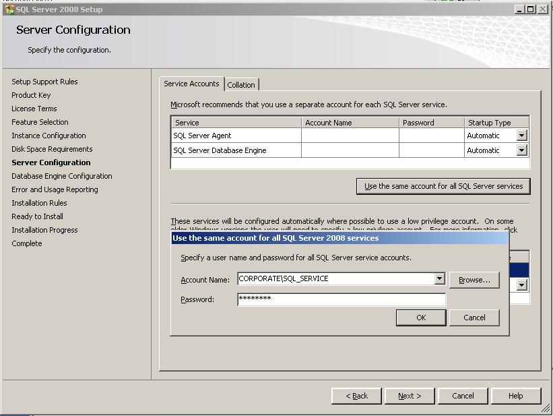Click the Password cell for SQL Server Agent
Screen dimensions: 553x416
[432, 136]
